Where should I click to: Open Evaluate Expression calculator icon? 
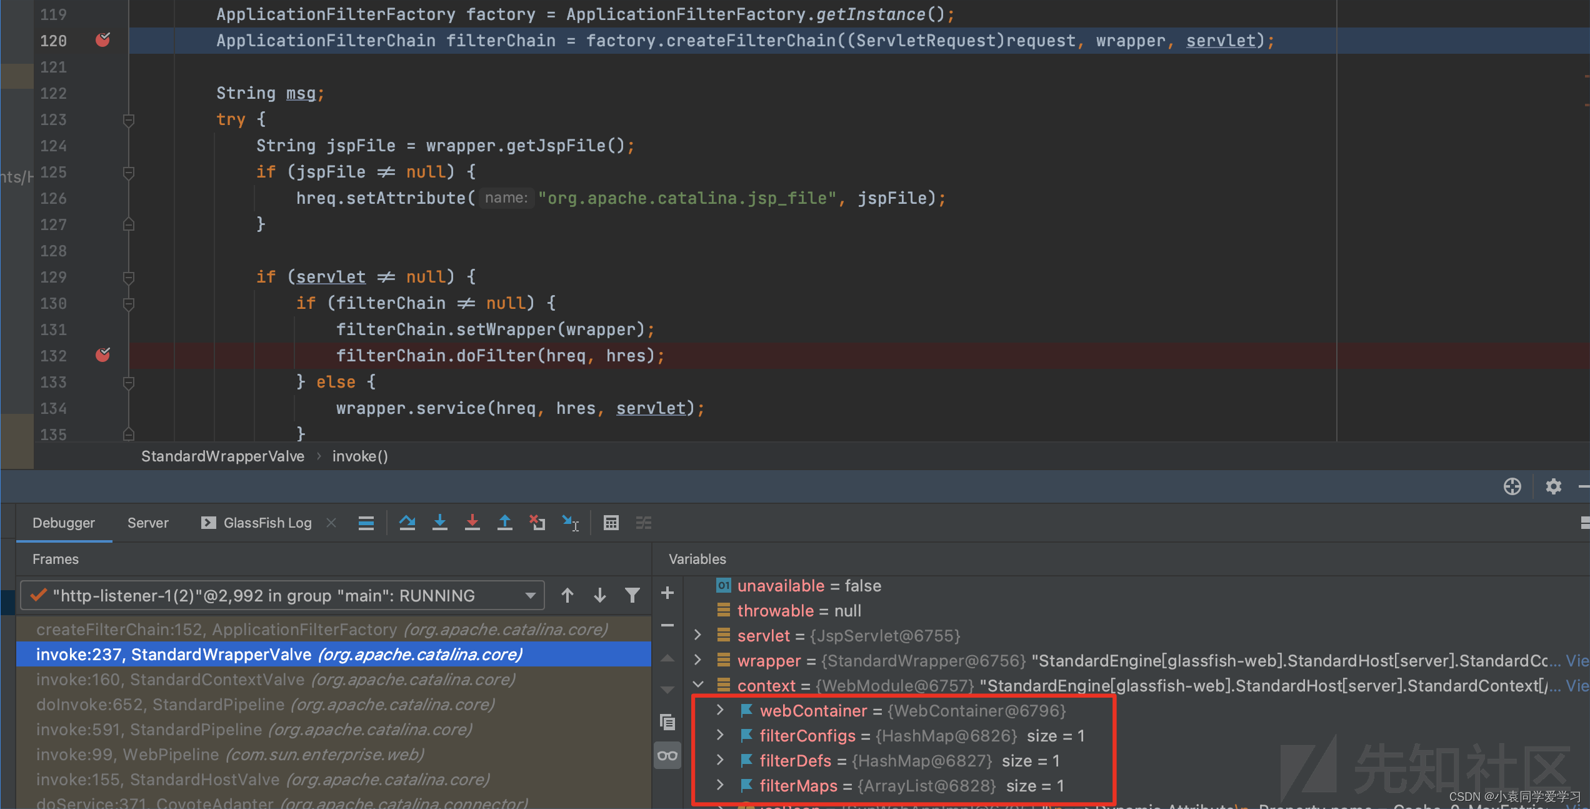[x=611, y=523]
